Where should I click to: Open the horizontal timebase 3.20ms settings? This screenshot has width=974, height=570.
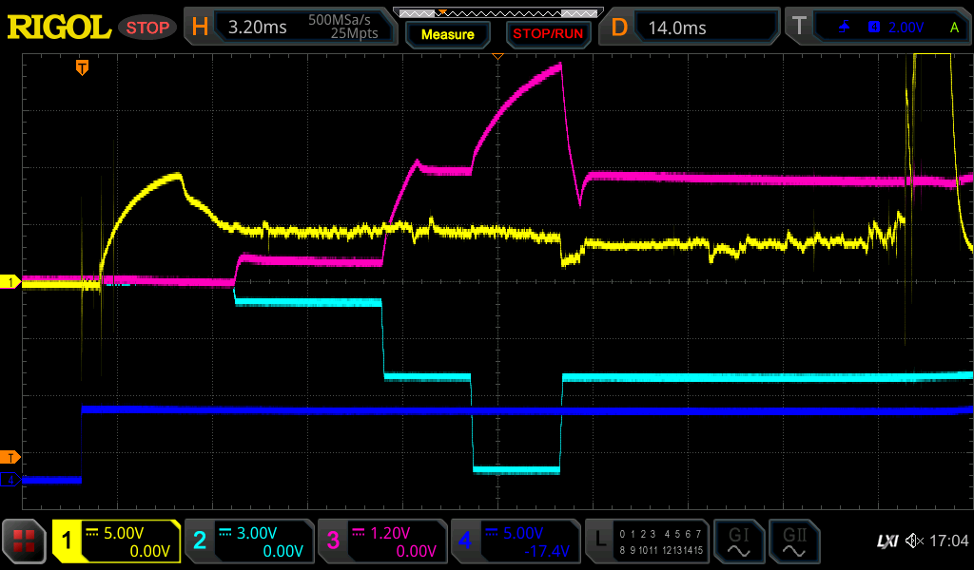tap(290, 28)
